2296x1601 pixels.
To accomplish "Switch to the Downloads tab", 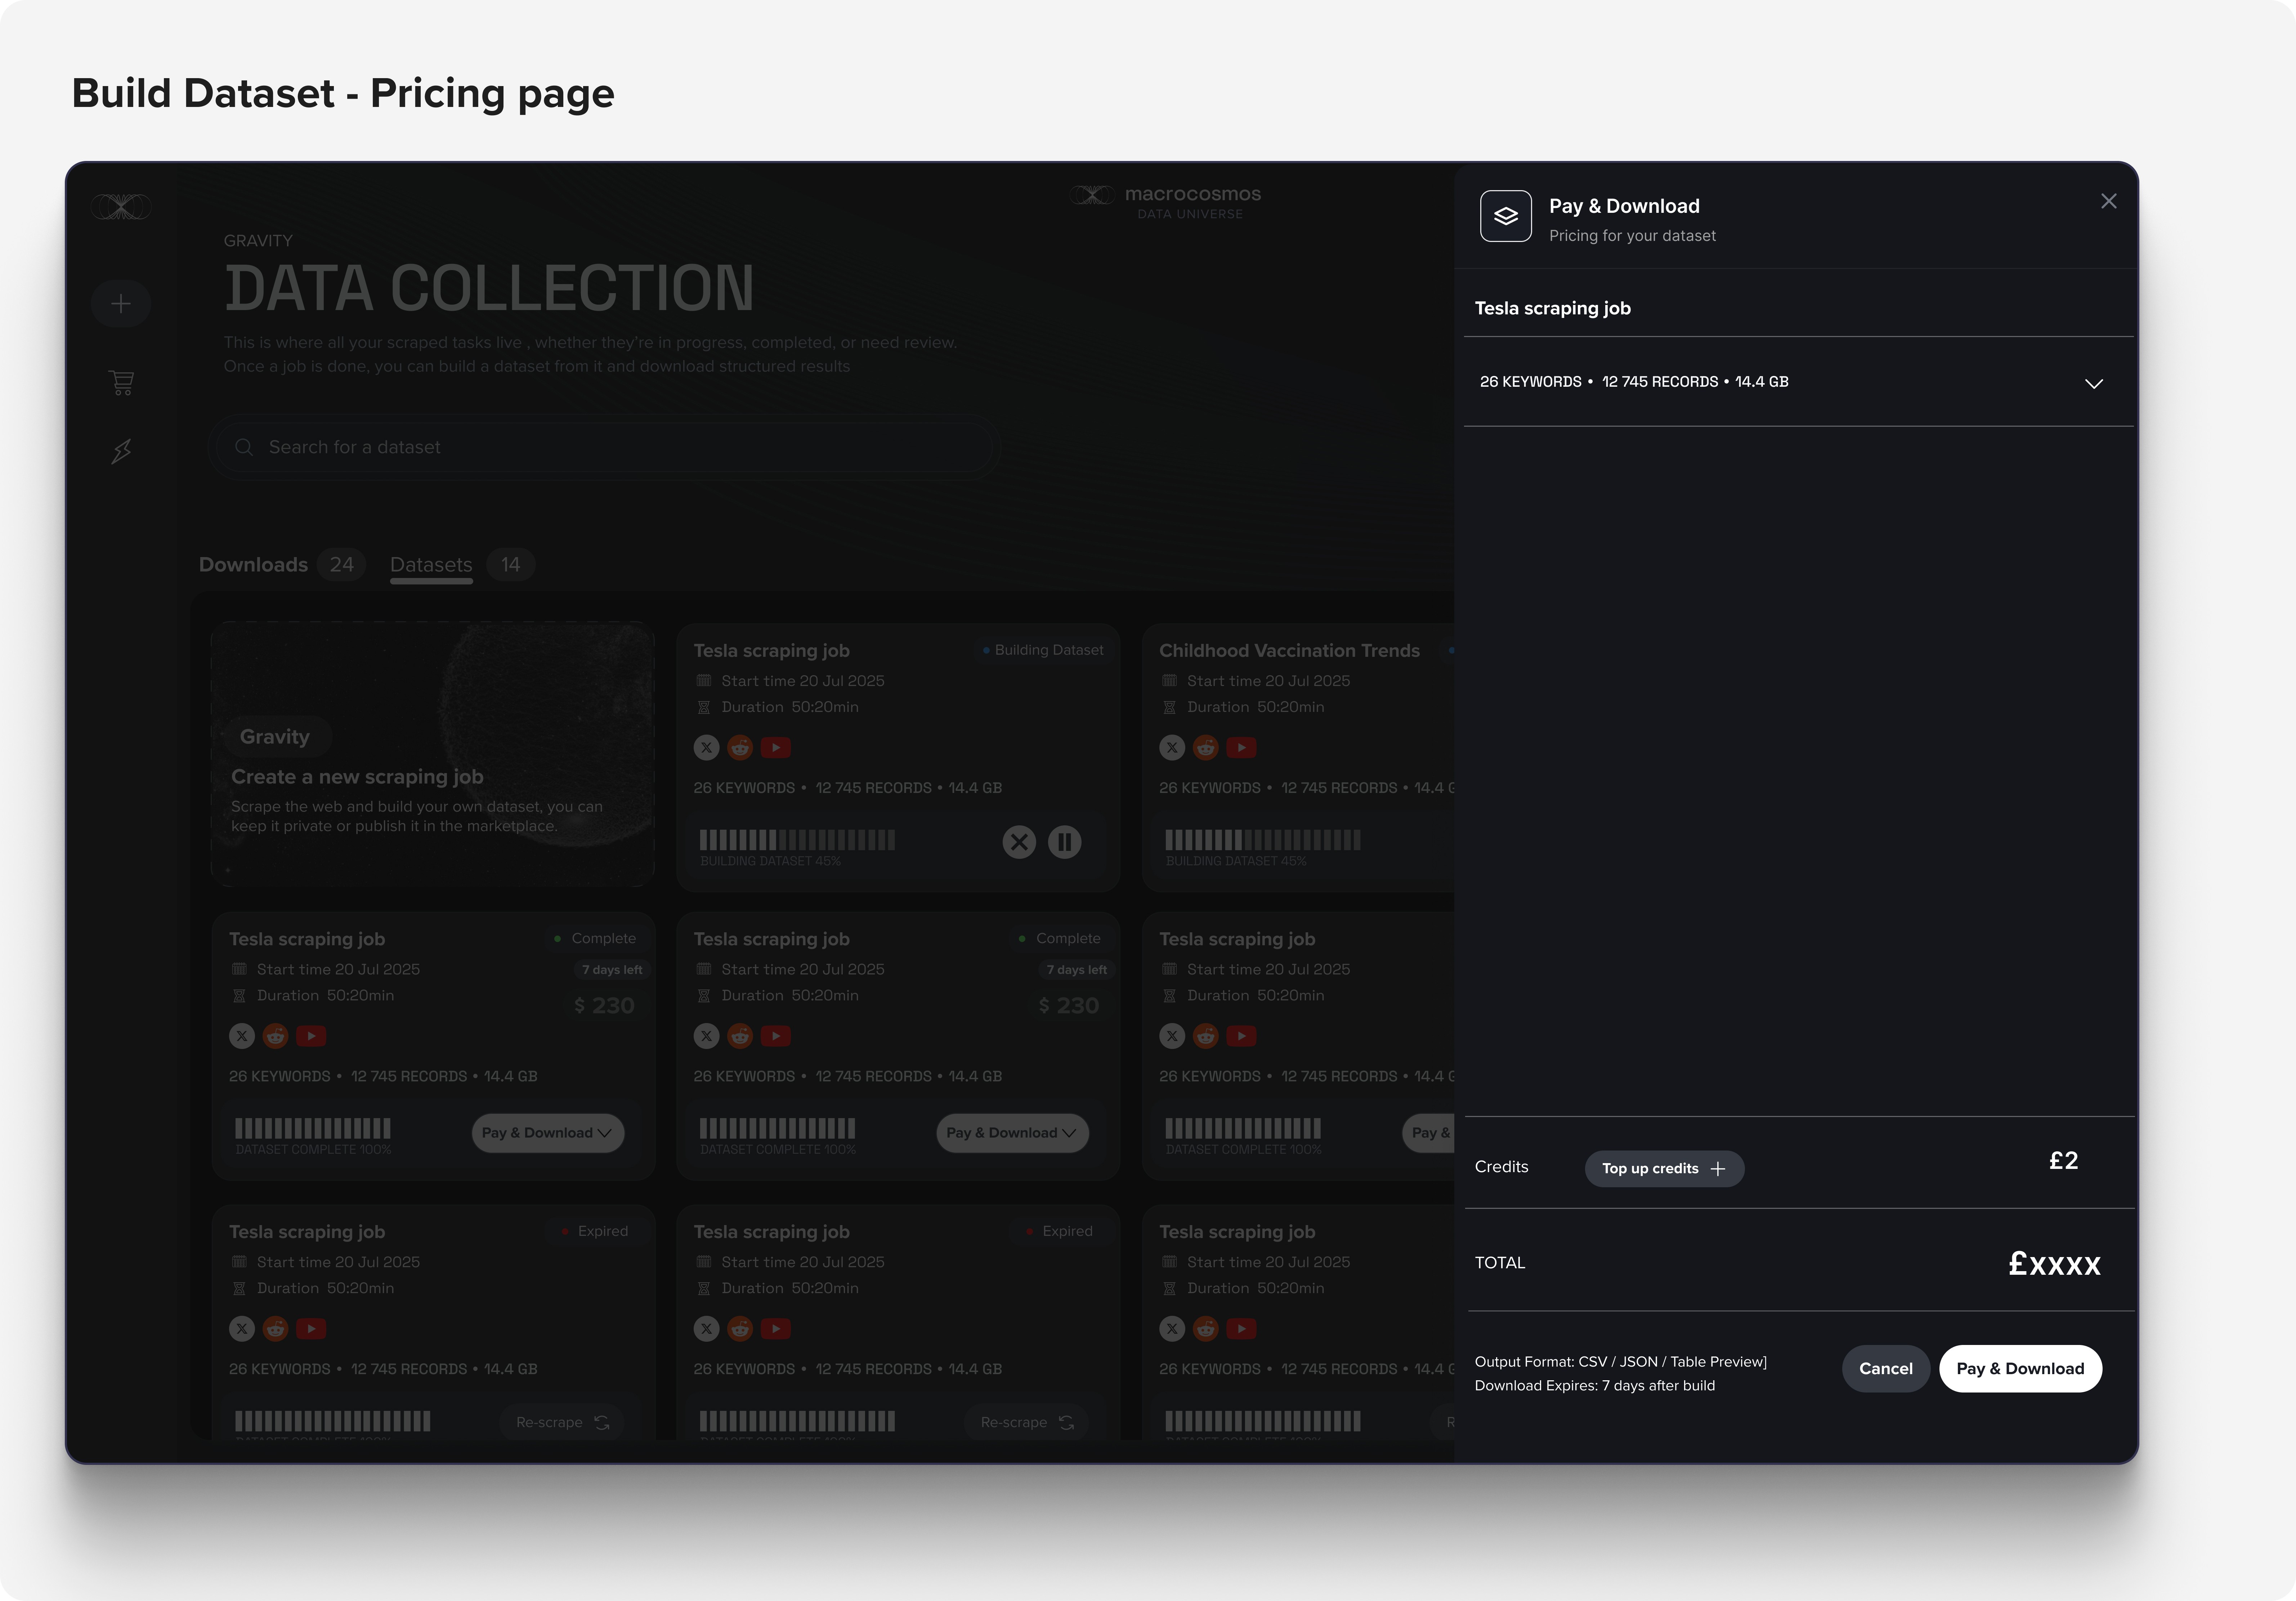I will (253, 565).
